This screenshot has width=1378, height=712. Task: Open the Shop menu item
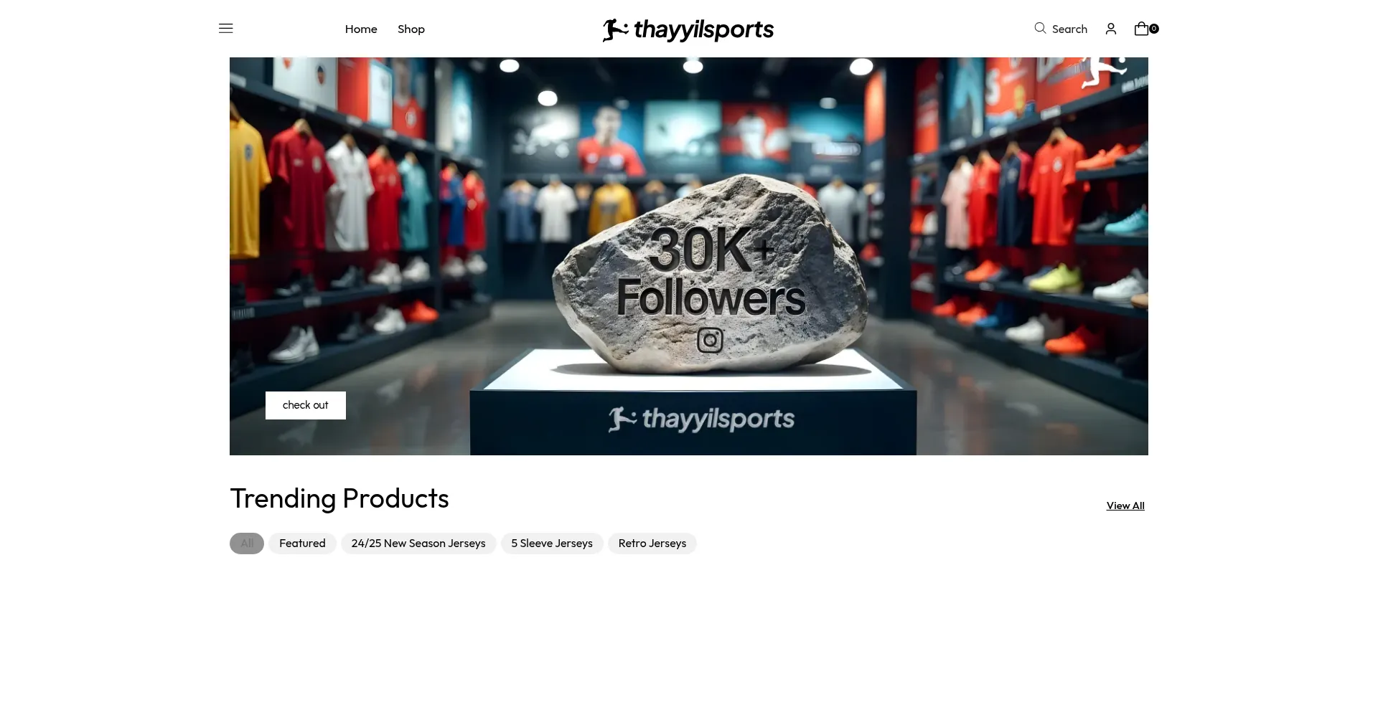click(x=411, y=29)
